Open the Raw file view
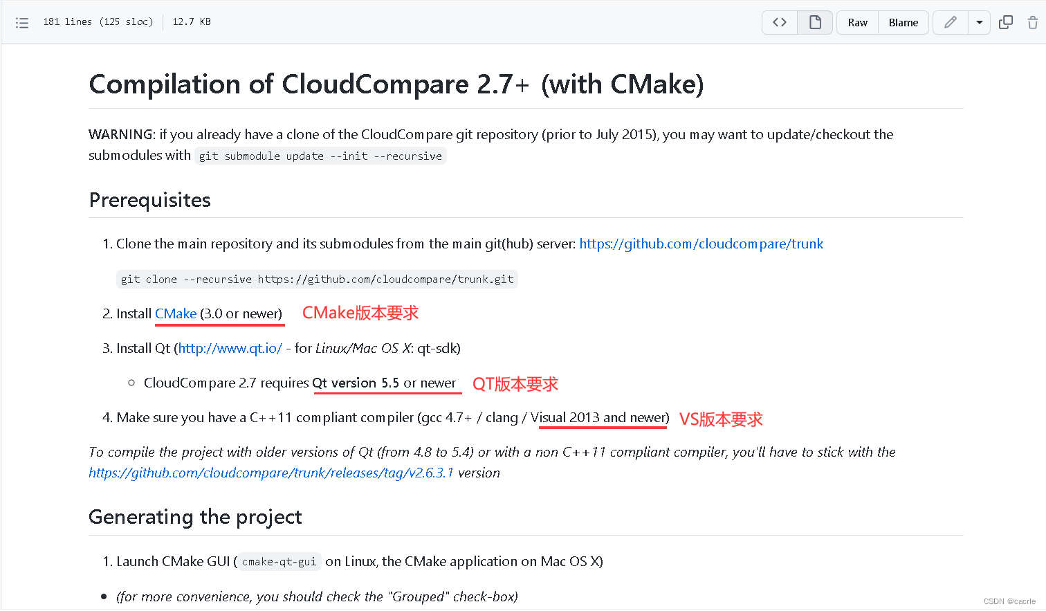The width and height of the screenshot is (1046, 611). pyautogui.click(x=856, y=22)
